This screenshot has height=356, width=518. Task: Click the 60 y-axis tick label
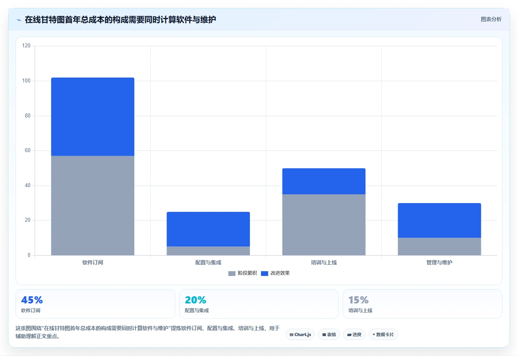pos(27,151)
